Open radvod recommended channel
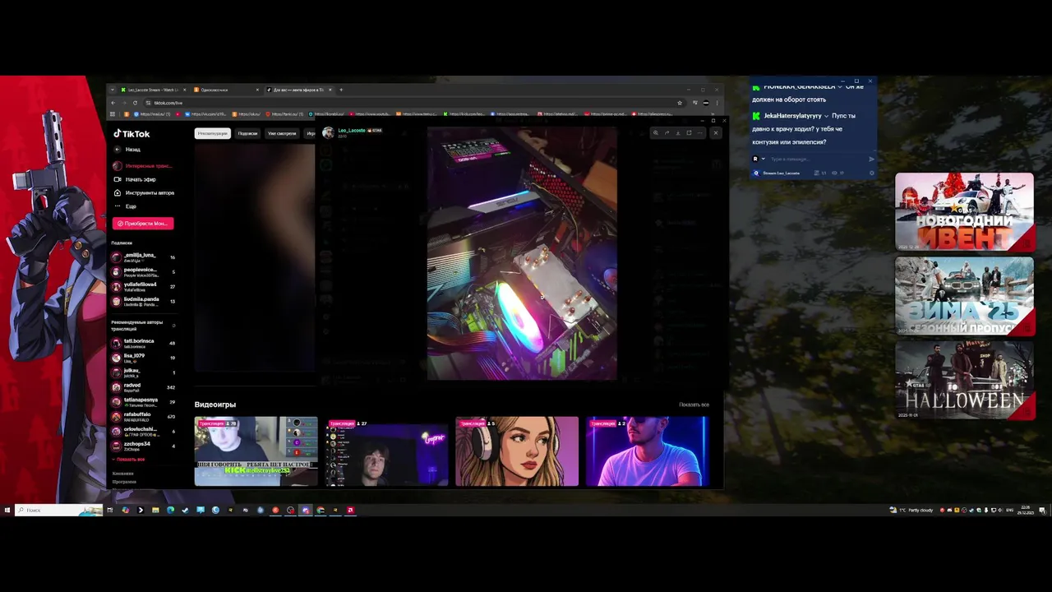This screenshot has width=1052, height=592. 144,387
